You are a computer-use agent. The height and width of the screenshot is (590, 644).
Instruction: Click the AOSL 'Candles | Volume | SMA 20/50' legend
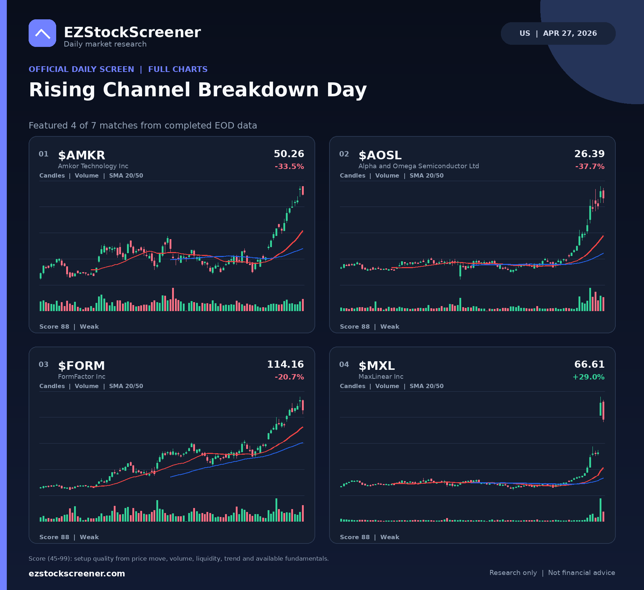point(392,176)
